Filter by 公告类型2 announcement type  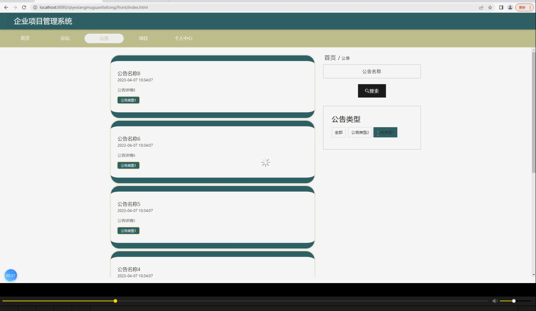[360, 133]
